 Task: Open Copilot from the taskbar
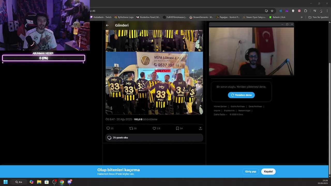pyautogui.click(x=32, y=182)
